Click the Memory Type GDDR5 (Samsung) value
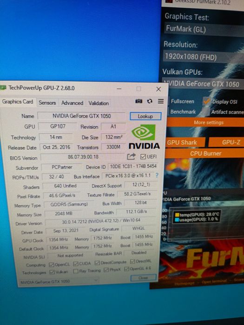Viewport: 244px width, 325px height. click(x=69, y=204)
